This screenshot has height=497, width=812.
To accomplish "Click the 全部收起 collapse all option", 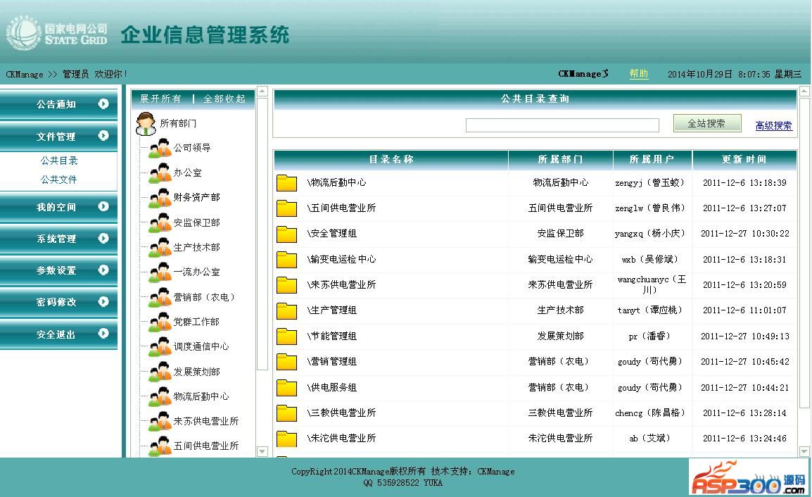I will pos(224,99).
